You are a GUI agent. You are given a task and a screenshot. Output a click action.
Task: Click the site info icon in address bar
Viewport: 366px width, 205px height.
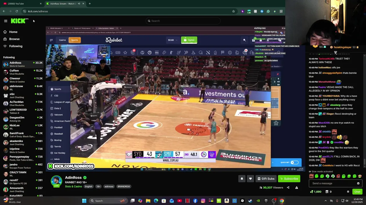point(25,11)
